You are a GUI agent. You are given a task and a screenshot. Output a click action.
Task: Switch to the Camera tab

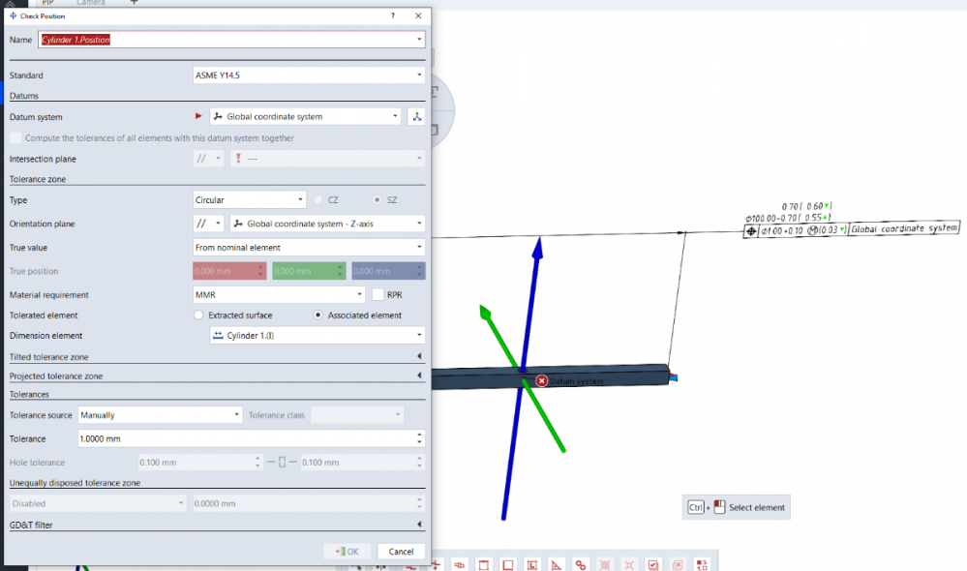pos(91,3)
